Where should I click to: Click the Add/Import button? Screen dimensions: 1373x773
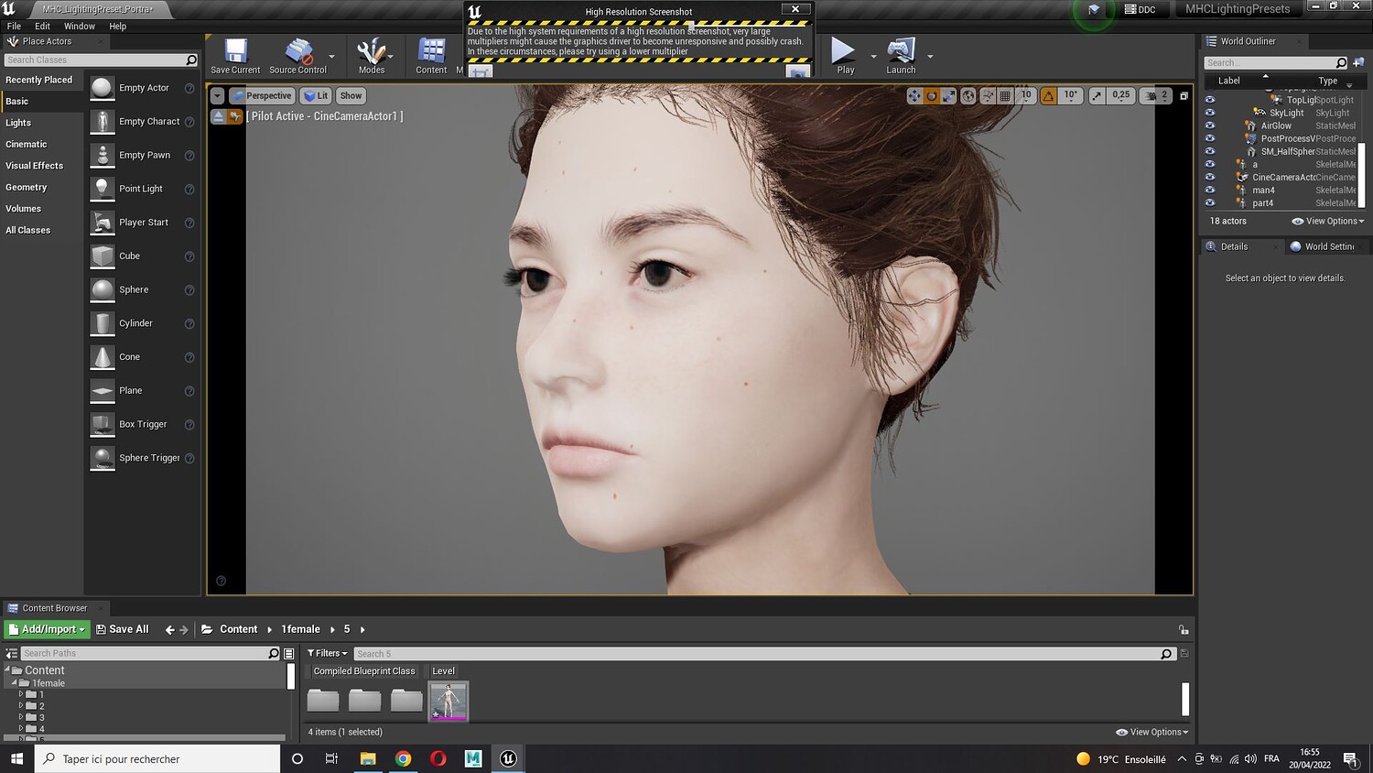point(46,629)
